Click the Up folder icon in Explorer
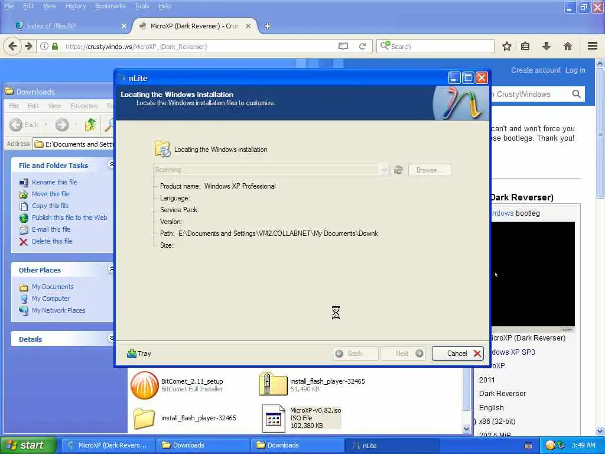 (91, 124)
